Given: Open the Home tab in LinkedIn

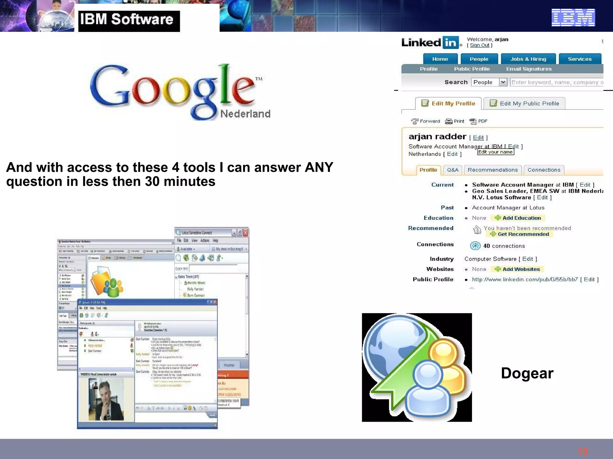Looking at the screenshot, I should point(440,59).
